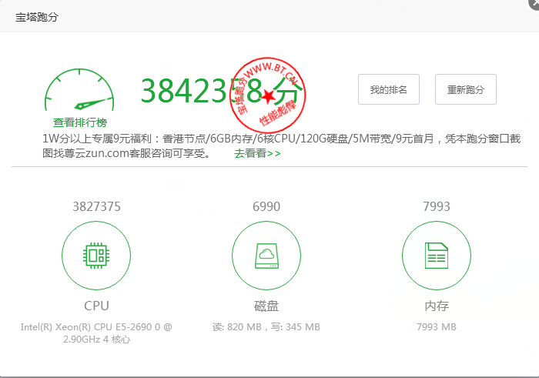Click the 宝塔跑分 dialog title
The height and width of the screenshot is (378, 539).
(37, 17)
